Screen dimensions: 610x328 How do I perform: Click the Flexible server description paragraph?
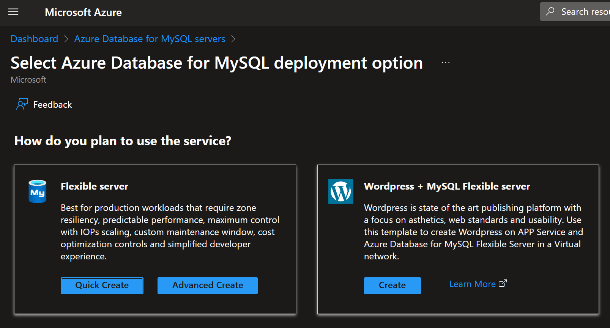click(x=170, y=232)
